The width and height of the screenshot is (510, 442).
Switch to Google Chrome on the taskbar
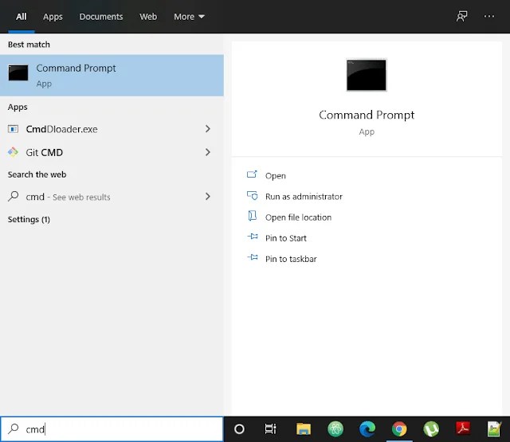[399, 429]
